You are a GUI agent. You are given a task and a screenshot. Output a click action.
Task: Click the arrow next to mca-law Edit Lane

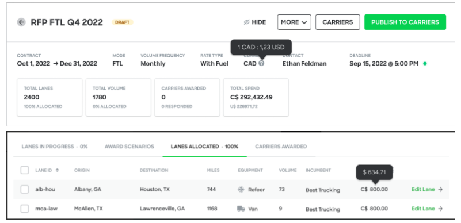pos(440,209)
